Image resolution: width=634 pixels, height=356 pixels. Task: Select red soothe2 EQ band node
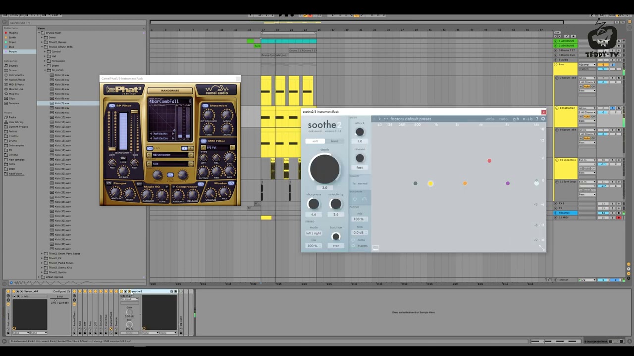click(489, 161)
